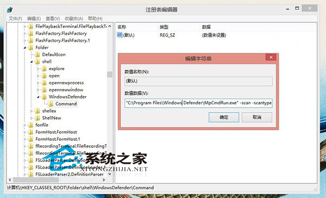Image resolution: width=326 pixels, height=198 pixels.
Task: Expand the fonfile tree node
Action: pos(25,125)
